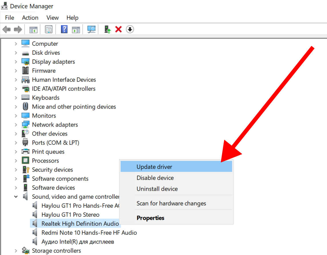Click the Forward navigation arrow
The image size is (327, 255).
[17, 29]
